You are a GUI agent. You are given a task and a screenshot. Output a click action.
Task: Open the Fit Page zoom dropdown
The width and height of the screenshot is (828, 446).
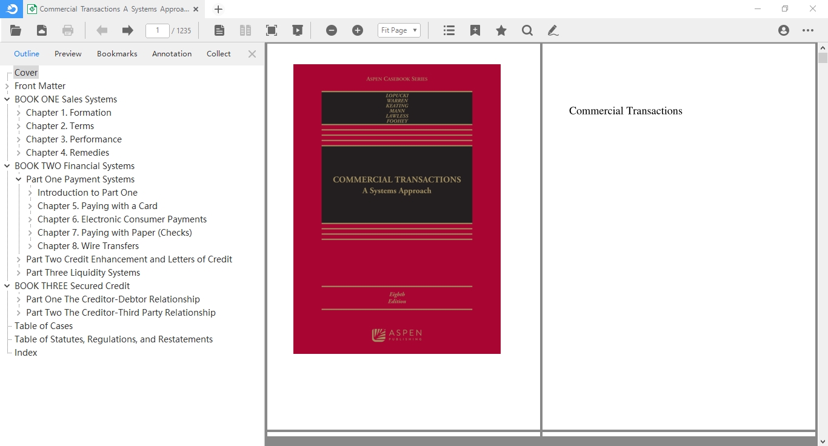tap(399, 30)
